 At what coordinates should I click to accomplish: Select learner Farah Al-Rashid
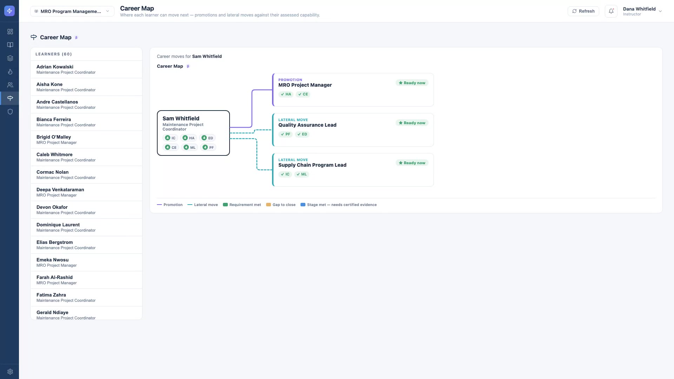[86, 280]
